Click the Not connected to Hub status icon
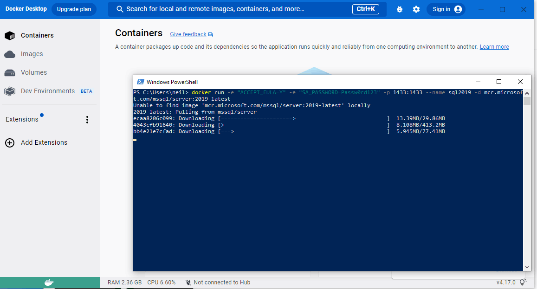 [x=188, y=282]
